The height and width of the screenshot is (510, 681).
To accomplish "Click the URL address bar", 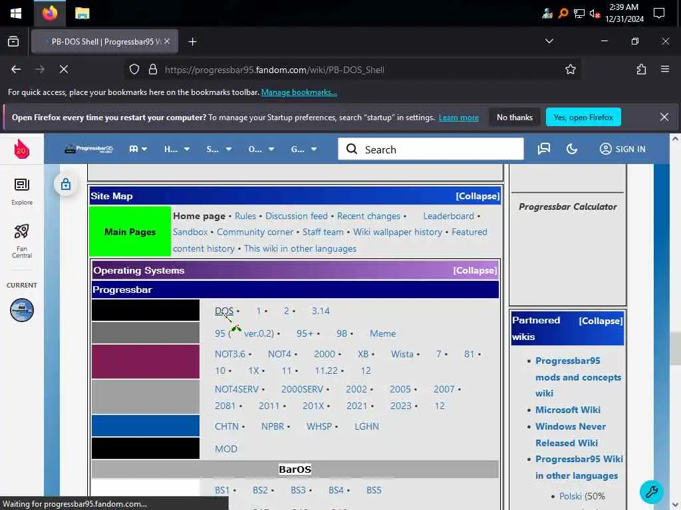I will pos(352,70).
